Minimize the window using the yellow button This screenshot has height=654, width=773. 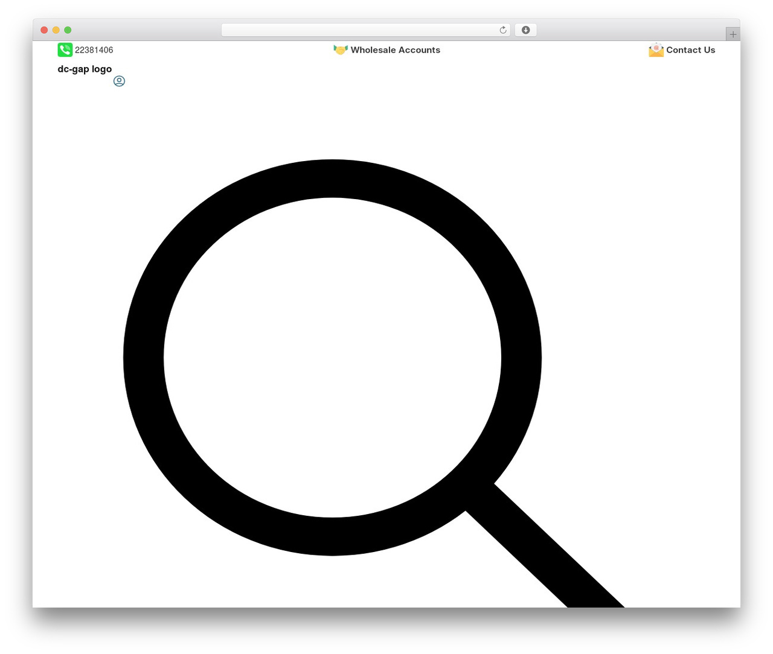[56, 30]
